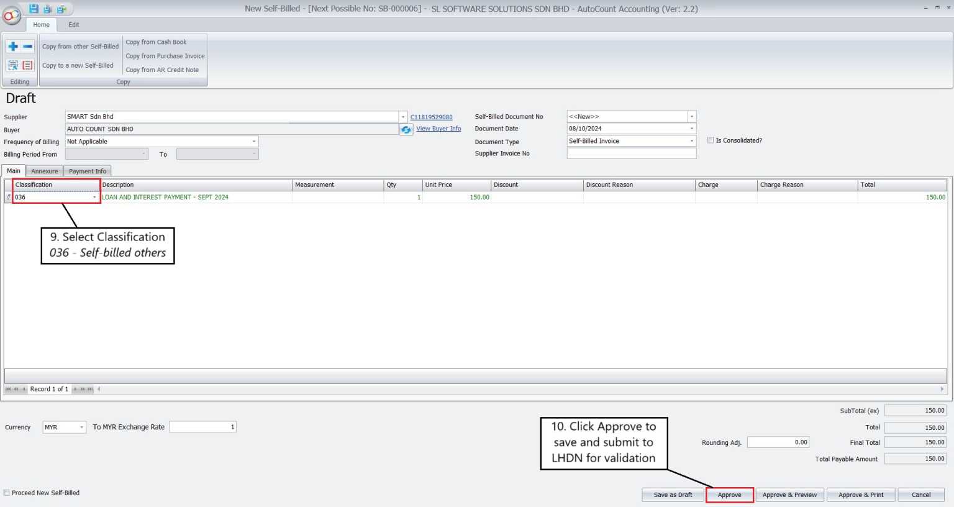
Task: Click the Rounding Adj. input field
Action: (778, 442)
